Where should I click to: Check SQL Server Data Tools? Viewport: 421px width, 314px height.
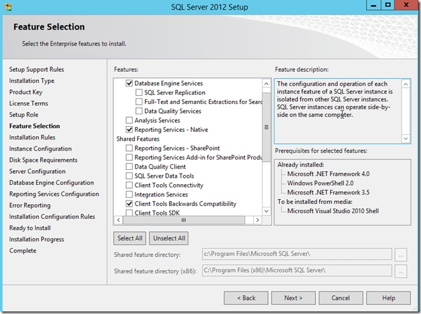[x=129, y=176]
